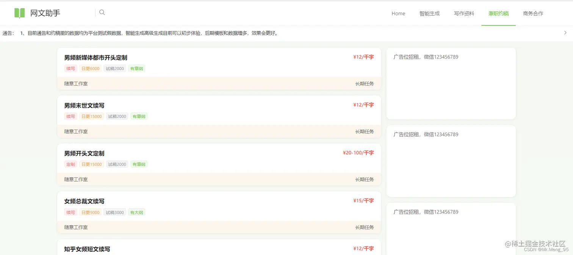Open job 男频新媒体都市开头定制

tap(95, 58)
